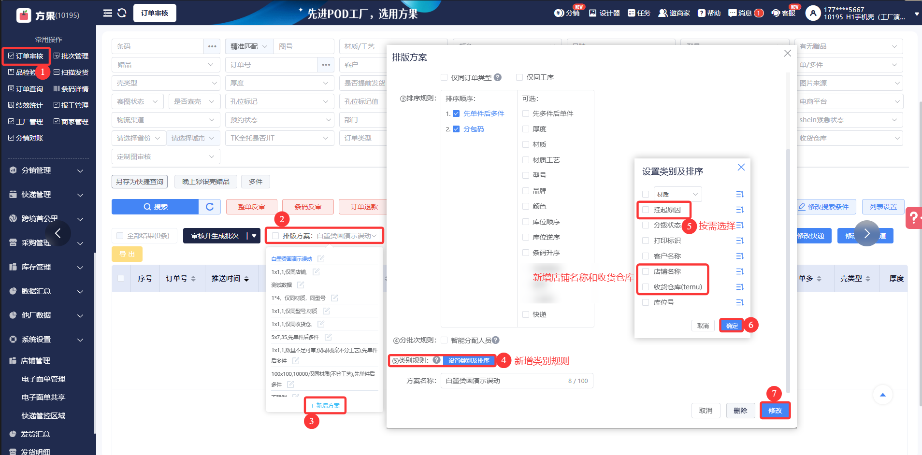Open the 壳类型 dropdown filter
Viewport: 922px width, 455px height.
[x=166, y=83]
